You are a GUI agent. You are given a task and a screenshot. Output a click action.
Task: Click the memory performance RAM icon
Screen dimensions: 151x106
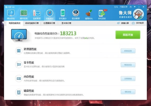tap(19, 78)
